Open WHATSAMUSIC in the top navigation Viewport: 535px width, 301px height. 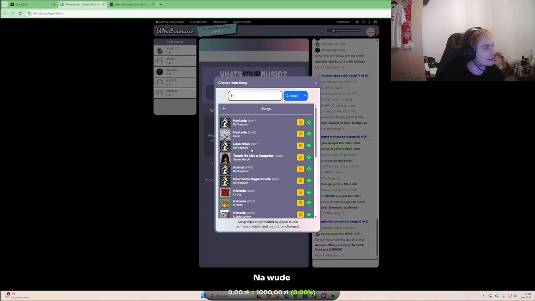(x=198, y=22)
